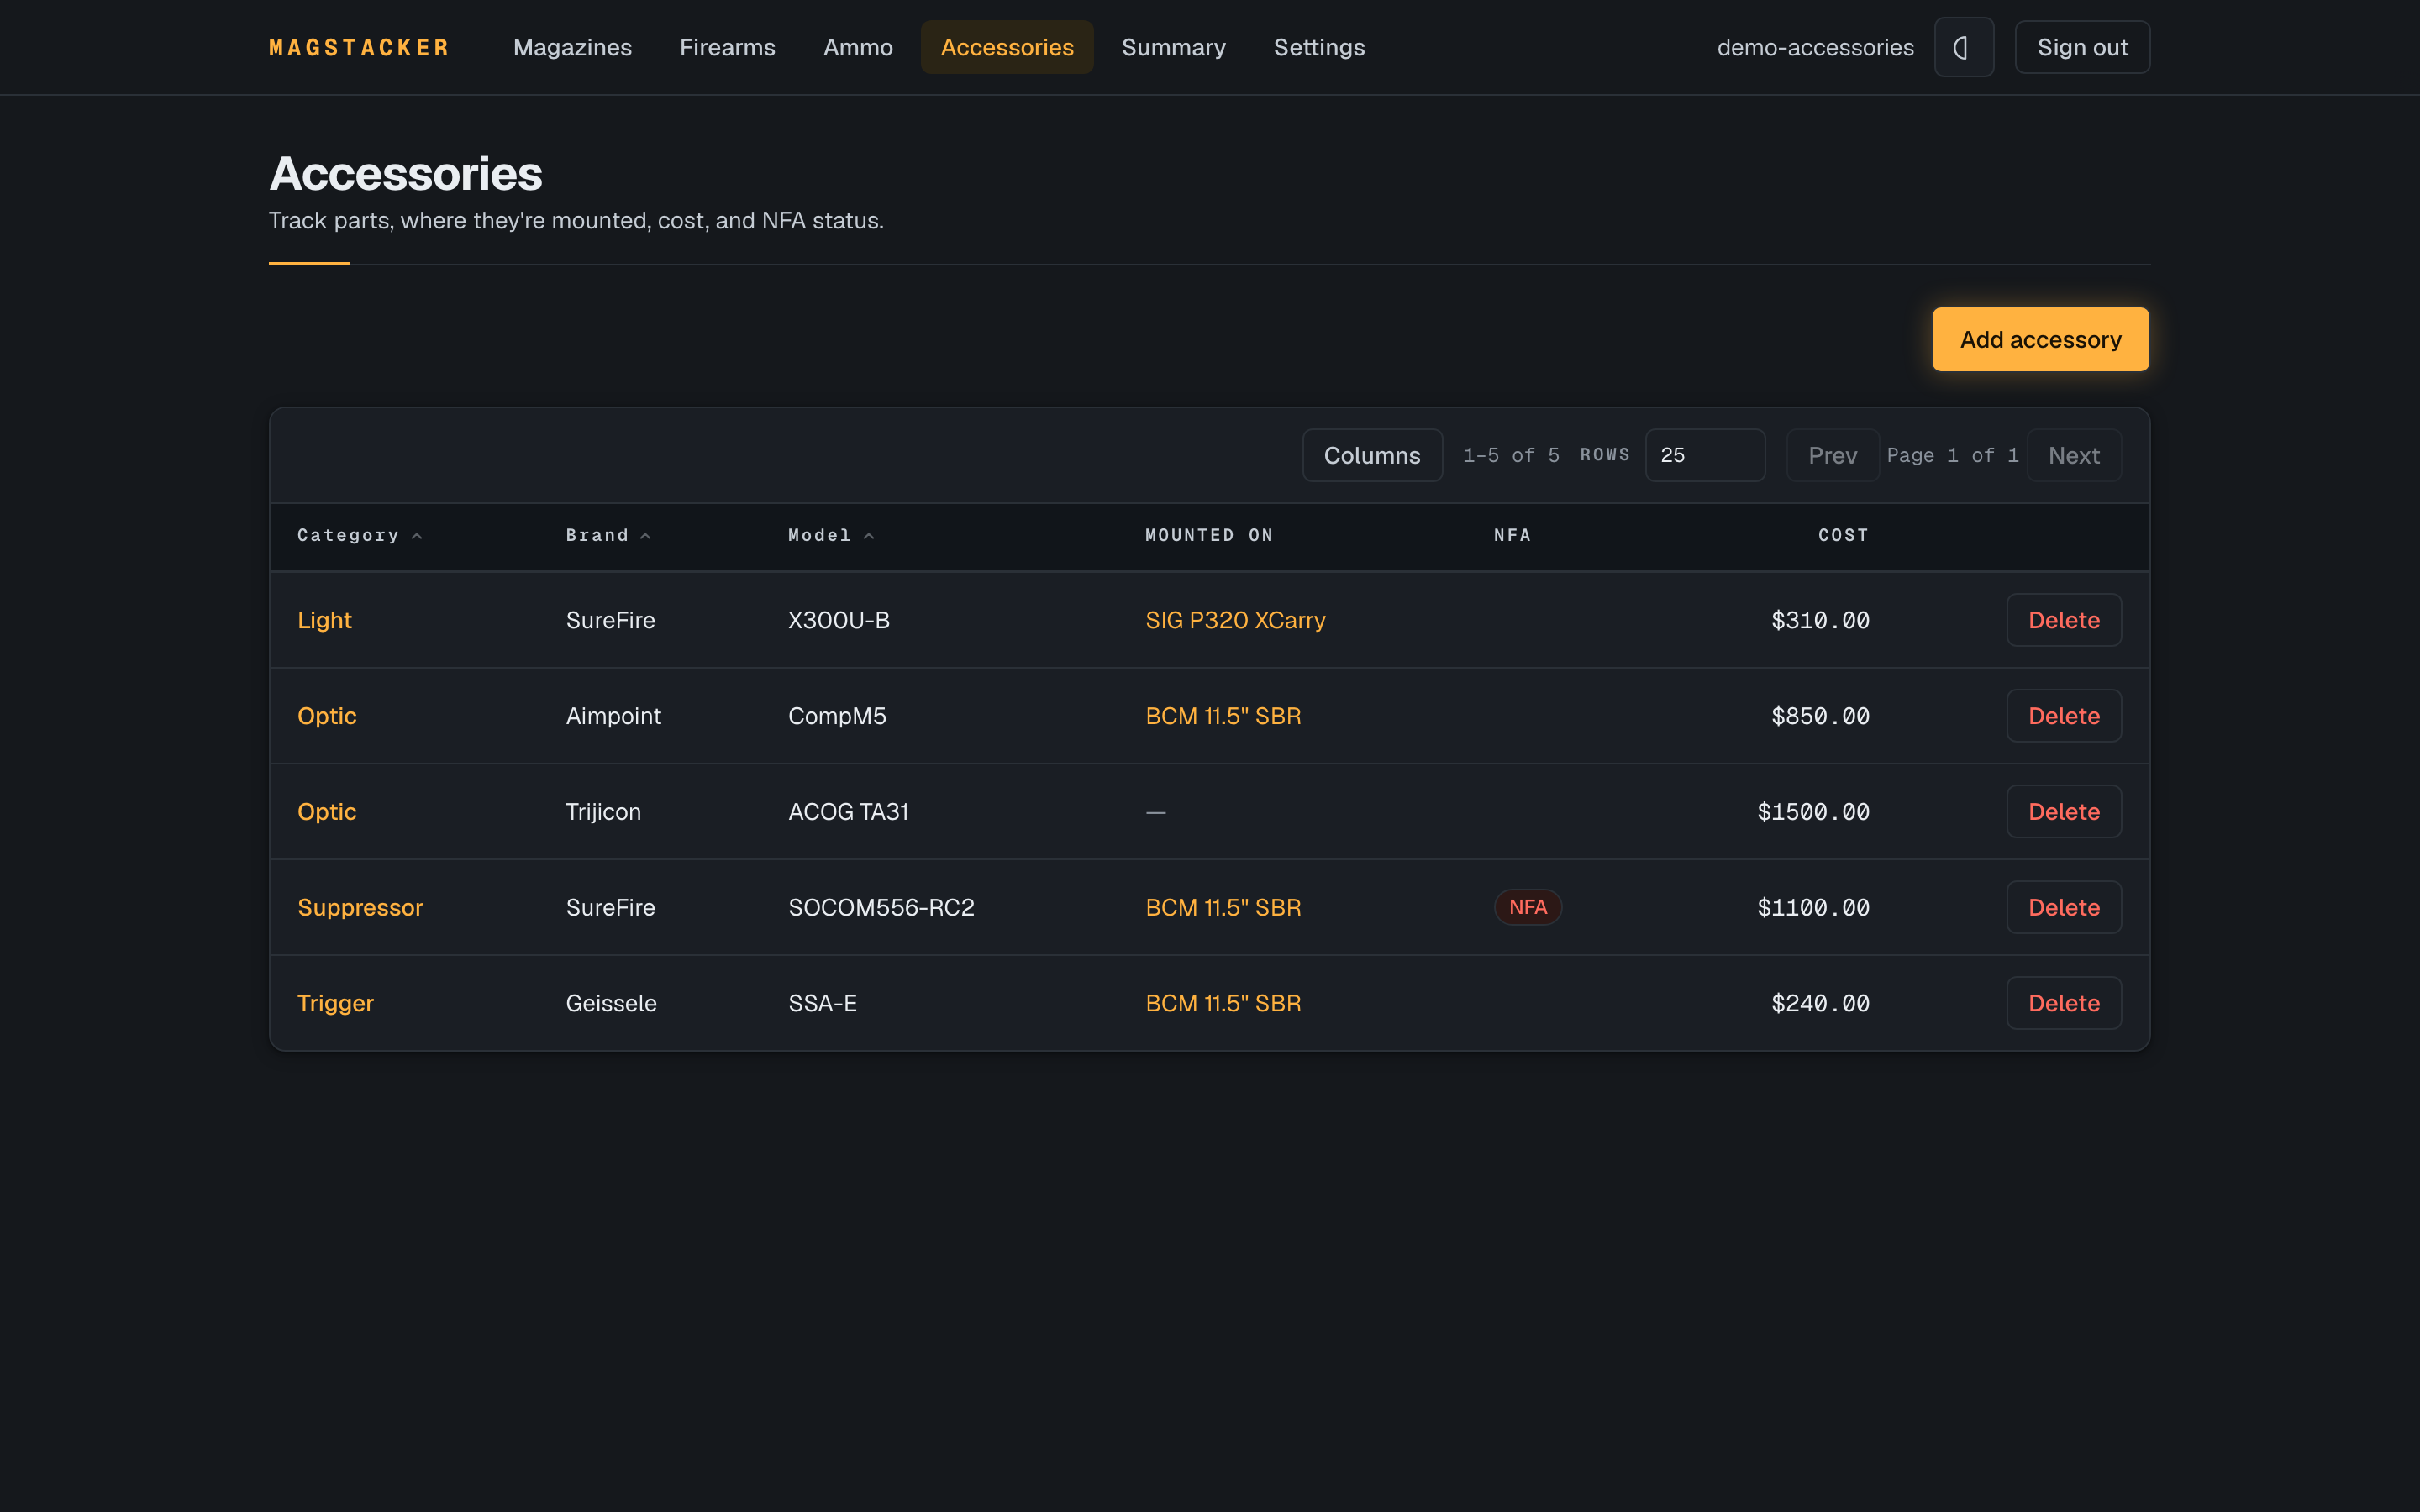Open the Suppressor accessory link
The width and height of the screenshot is (2420, 1512).
pos(360,907)
